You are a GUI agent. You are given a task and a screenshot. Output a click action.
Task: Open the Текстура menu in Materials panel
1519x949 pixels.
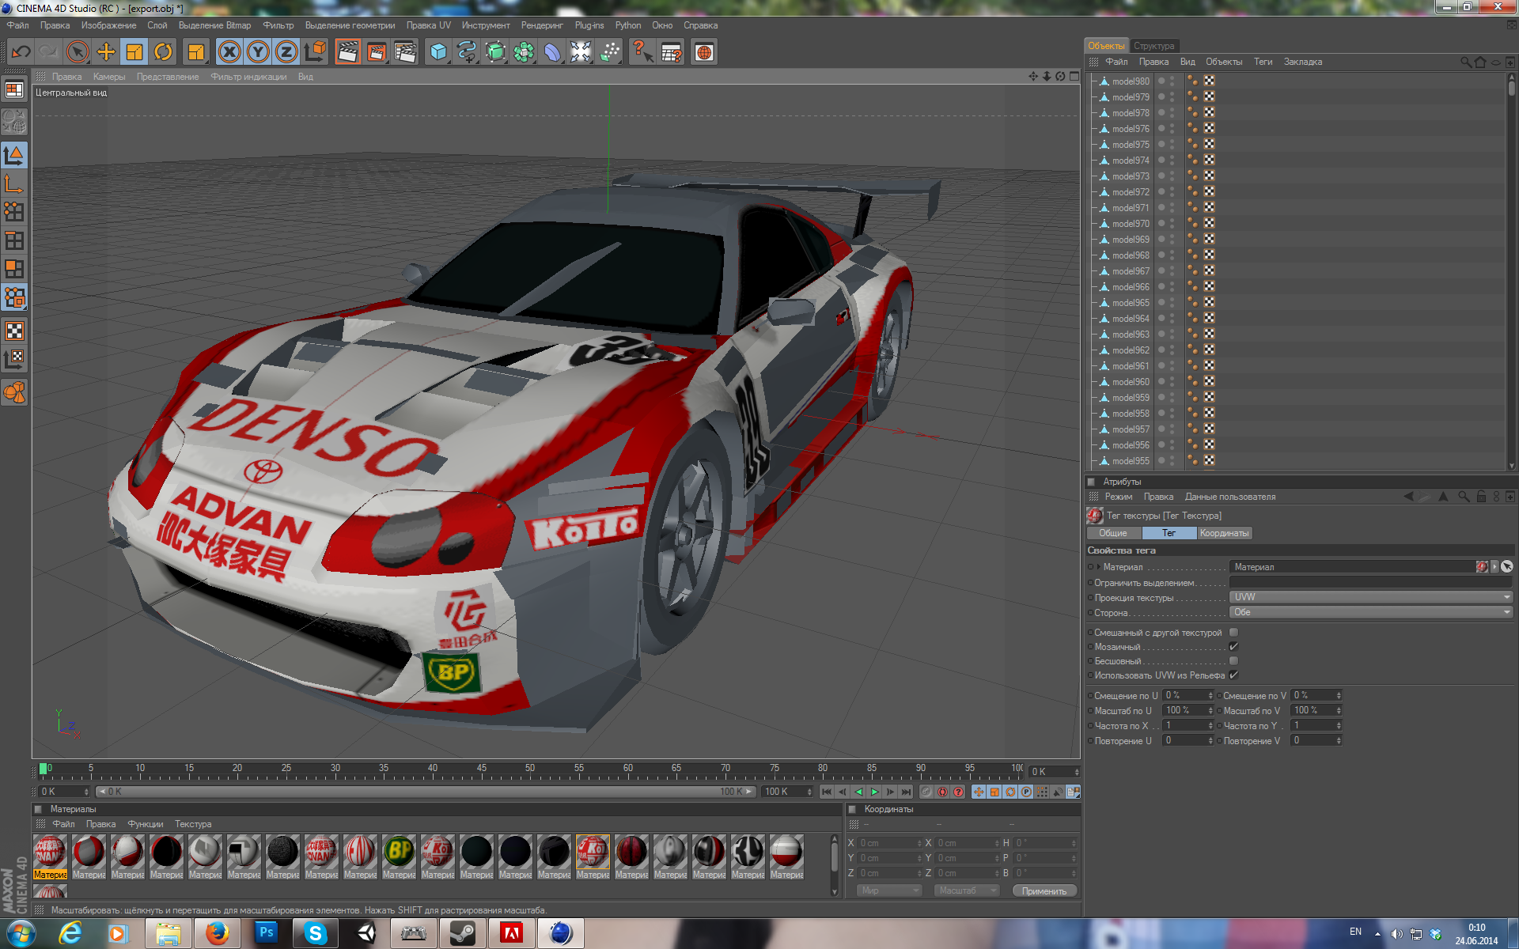(x=193, y=824)
